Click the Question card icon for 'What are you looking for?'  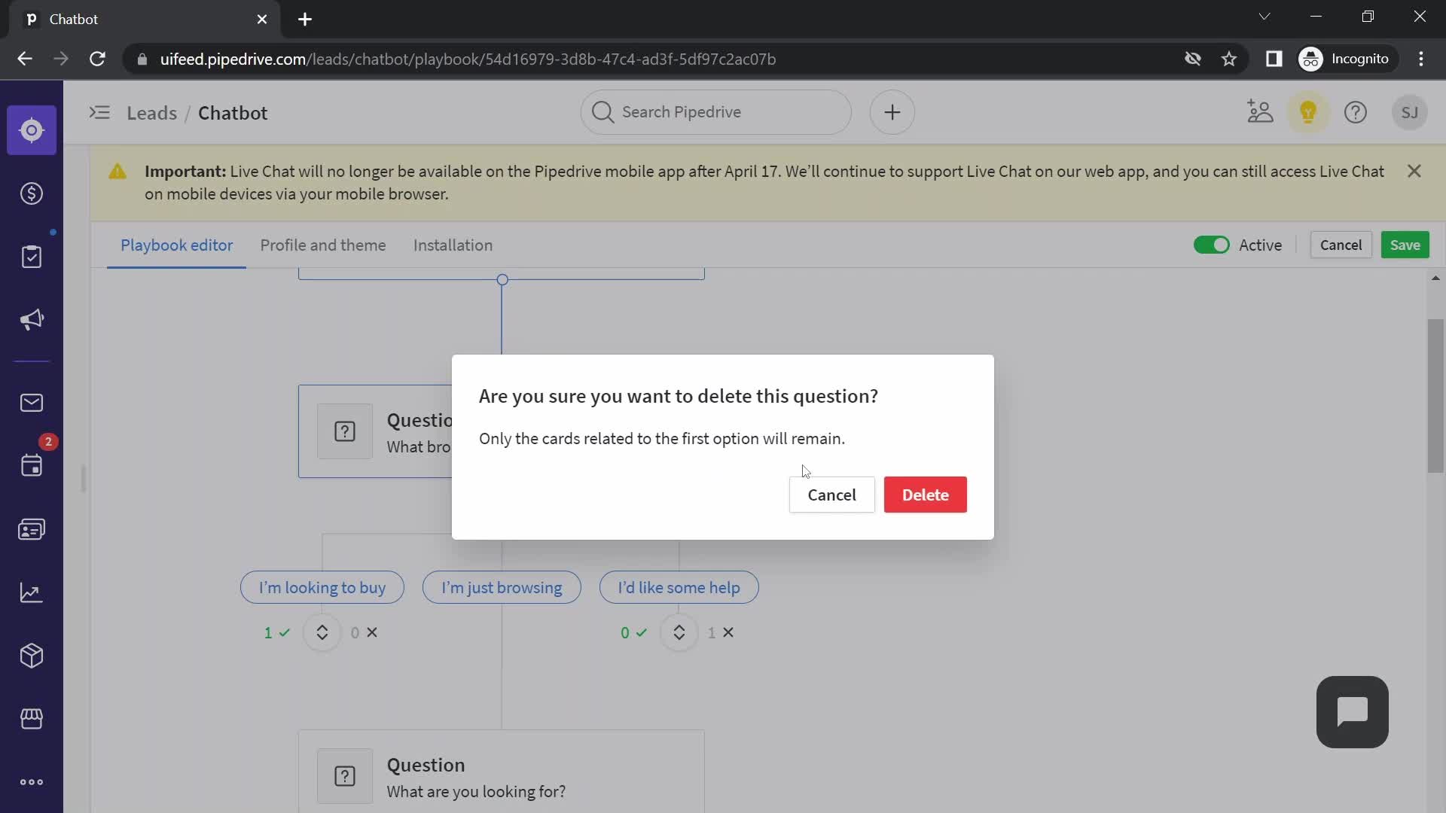tap(345, 776)
